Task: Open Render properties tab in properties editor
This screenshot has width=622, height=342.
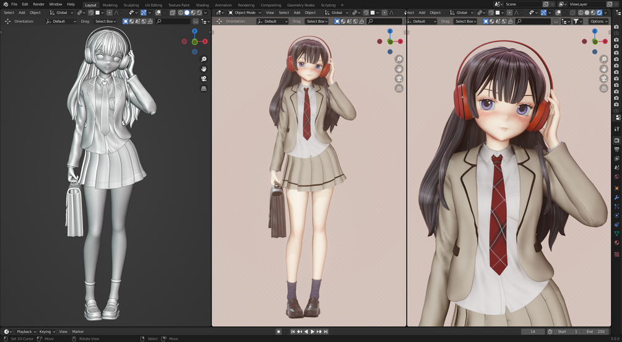Action: coord(617,140)
